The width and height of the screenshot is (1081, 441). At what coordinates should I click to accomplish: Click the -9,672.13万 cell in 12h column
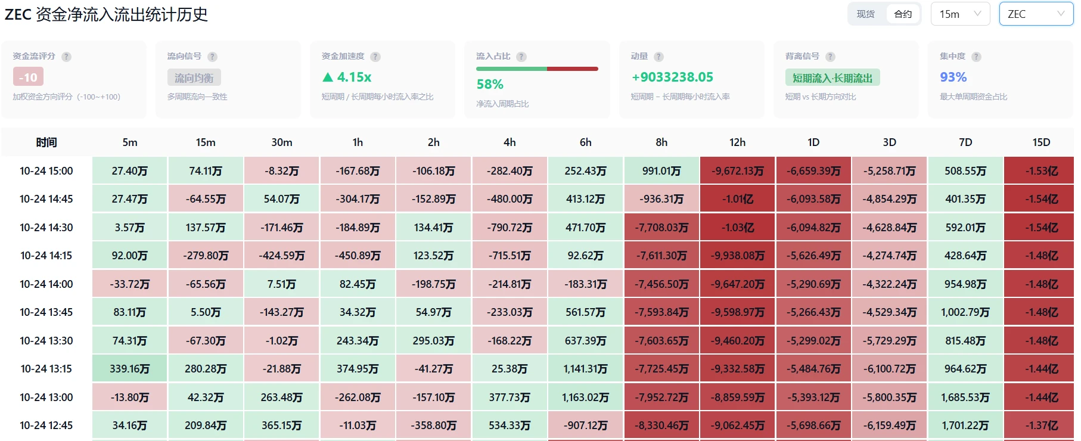(737, 171)
